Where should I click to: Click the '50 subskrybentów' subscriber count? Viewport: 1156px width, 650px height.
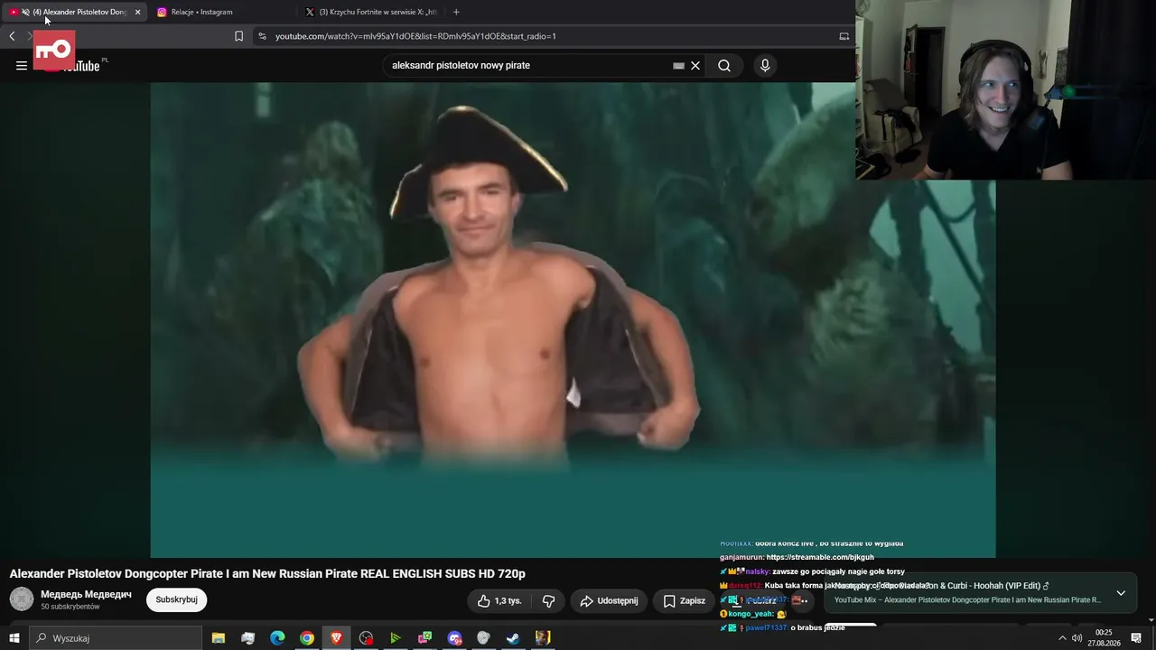70,607
